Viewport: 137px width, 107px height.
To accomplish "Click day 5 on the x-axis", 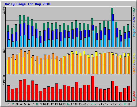I will pyautogui.click(x=25, y=104).
